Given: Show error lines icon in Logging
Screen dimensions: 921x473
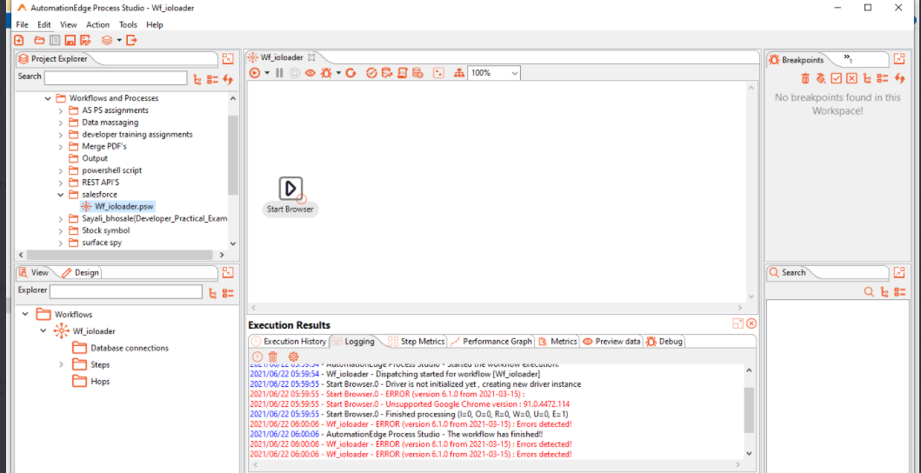Looking at the screenshot, I should 257,356.
